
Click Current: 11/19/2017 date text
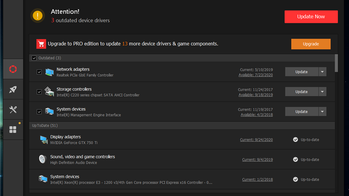pyautogui.click(x=255, y=109)
